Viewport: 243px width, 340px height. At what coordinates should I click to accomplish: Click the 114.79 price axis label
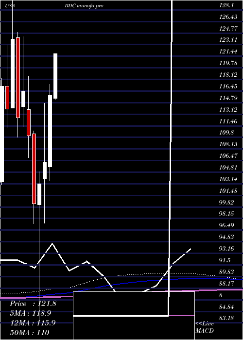pyautogui.click(x=228, y=98)
